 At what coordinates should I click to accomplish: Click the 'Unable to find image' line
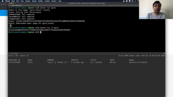[29, 10]
